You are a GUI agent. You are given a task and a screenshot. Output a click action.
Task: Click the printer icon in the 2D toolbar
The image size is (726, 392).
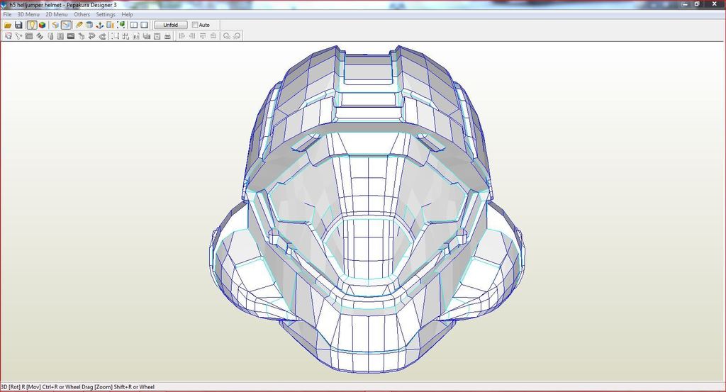(167, 36)
